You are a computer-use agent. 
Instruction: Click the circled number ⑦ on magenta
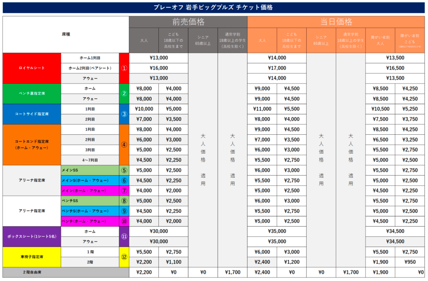click(x=124, y=191)
